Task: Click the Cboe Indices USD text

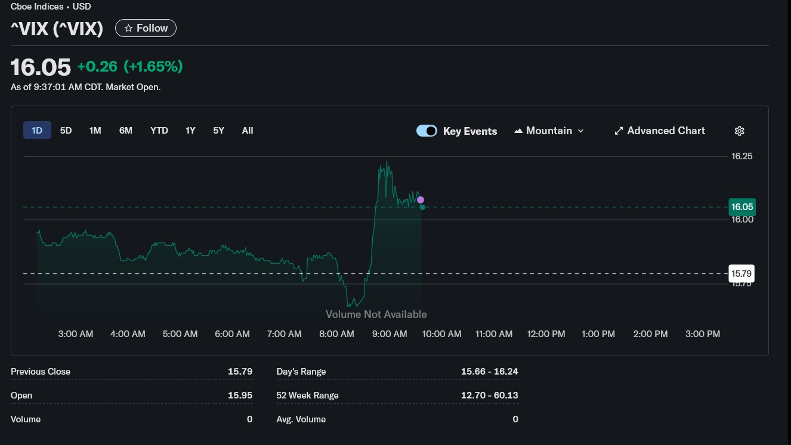Action: point(51,7)
